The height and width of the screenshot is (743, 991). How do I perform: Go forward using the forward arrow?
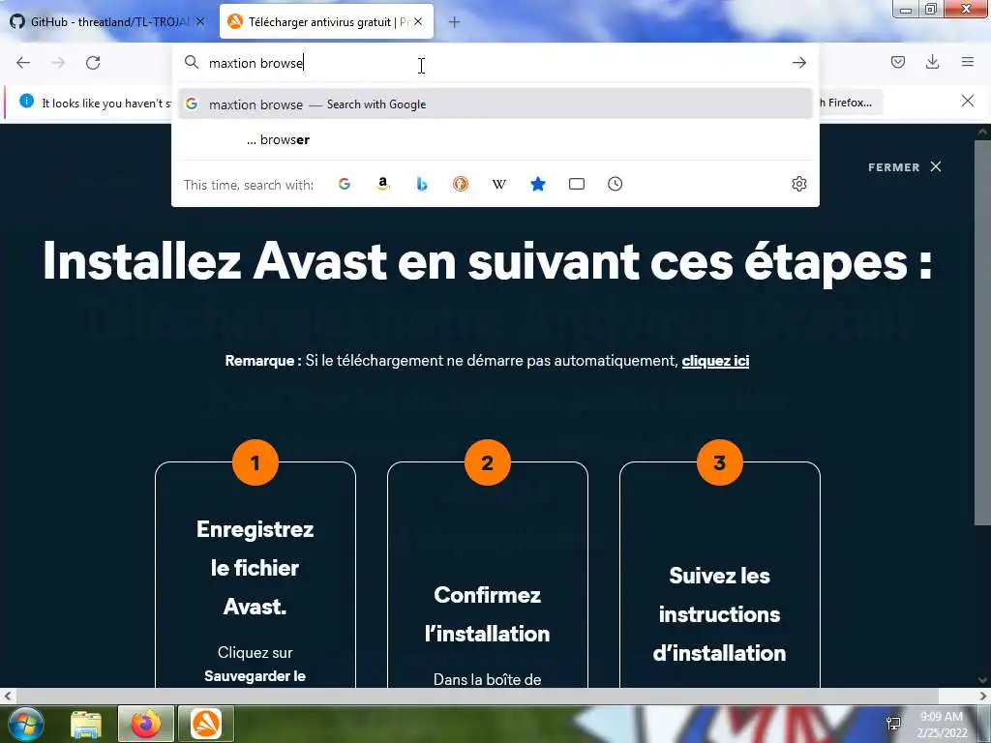pos(58,63)
